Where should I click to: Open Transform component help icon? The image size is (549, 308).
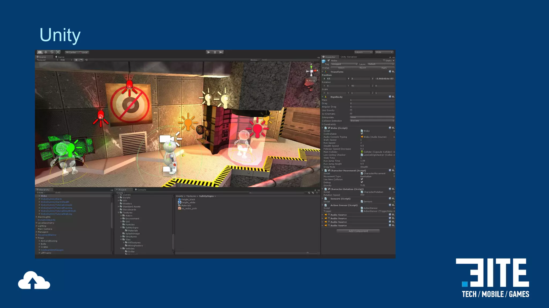pyautogui.click(x=390, y=72)
